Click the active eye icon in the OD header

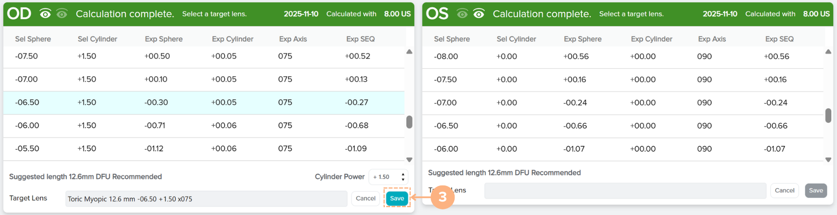click(x=45, y=14)
